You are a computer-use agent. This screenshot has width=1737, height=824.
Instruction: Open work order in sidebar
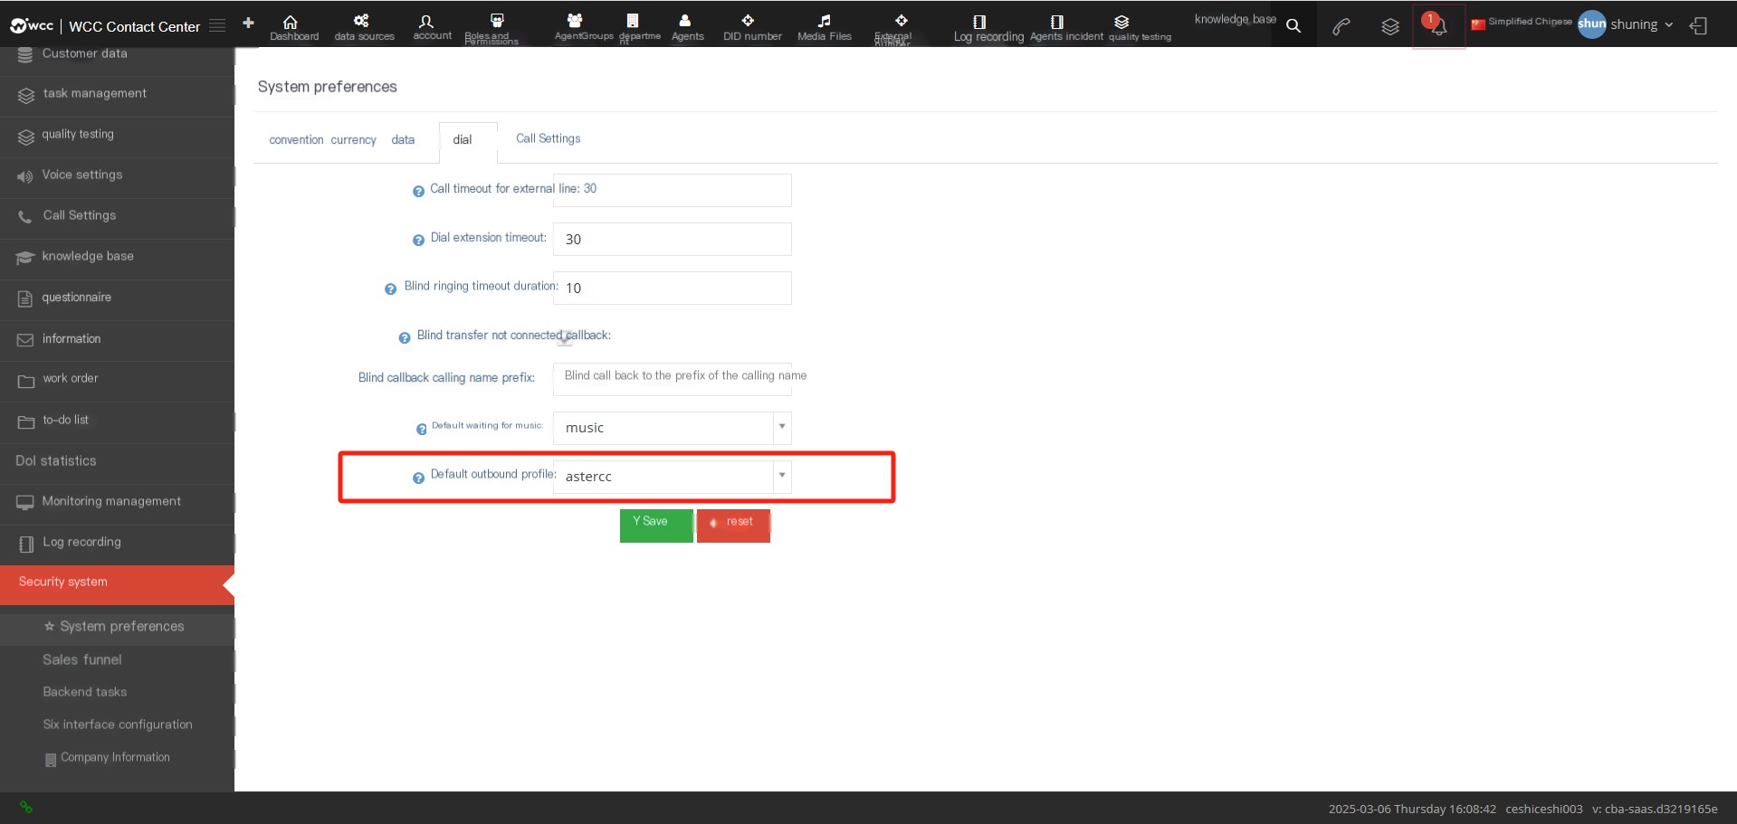[x=118, y=379]
